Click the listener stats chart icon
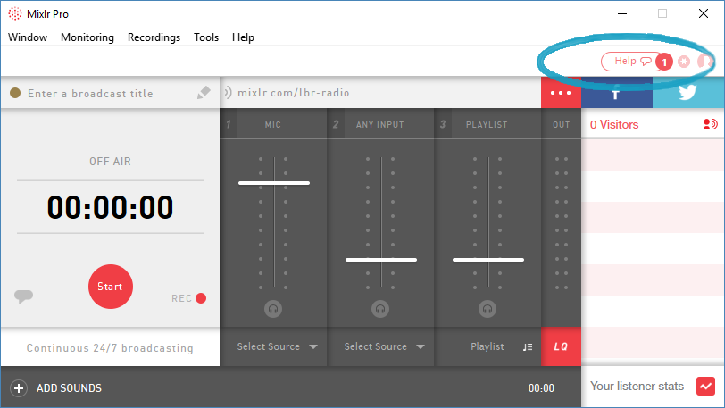The width and height of the screenshot is (725, 408). [705, 387]
